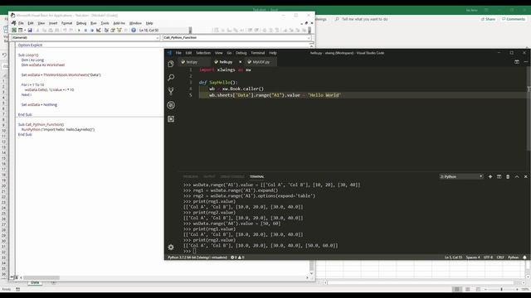Open Properties Window icon in VBA toolbar

click(113, 31)
